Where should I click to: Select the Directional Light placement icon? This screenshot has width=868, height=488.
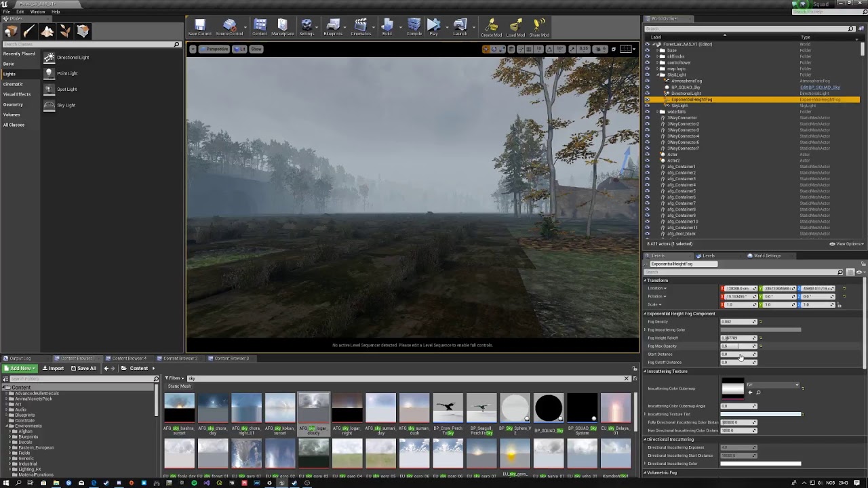pos(50,58)
